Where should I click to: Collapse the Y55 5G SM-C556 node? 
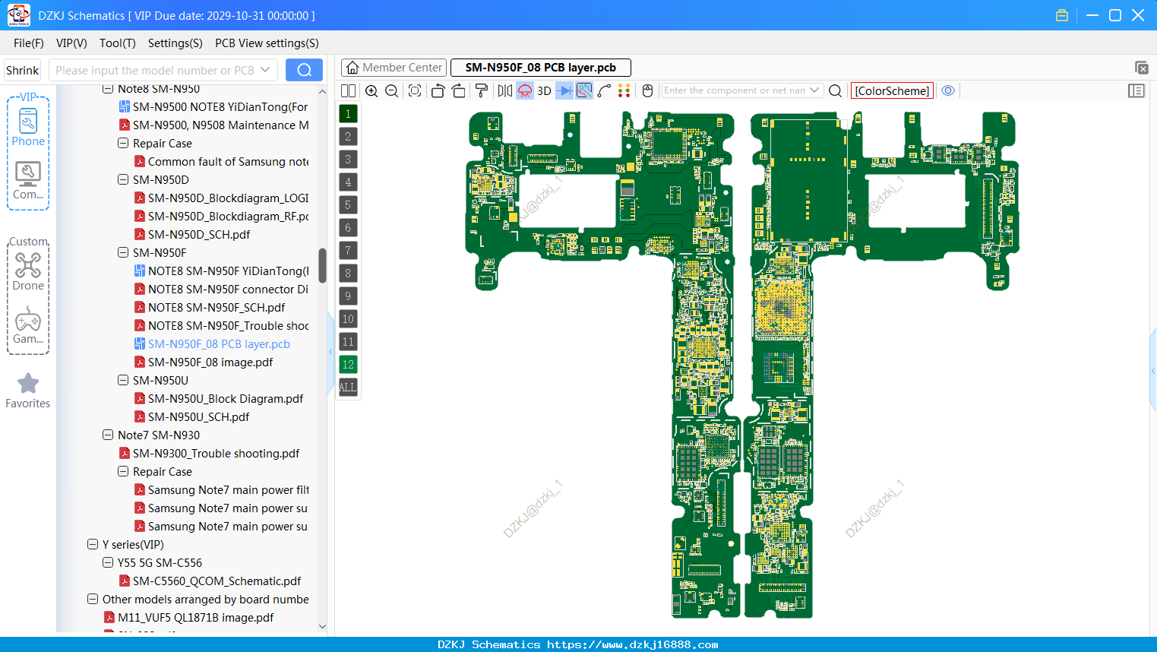108,562
